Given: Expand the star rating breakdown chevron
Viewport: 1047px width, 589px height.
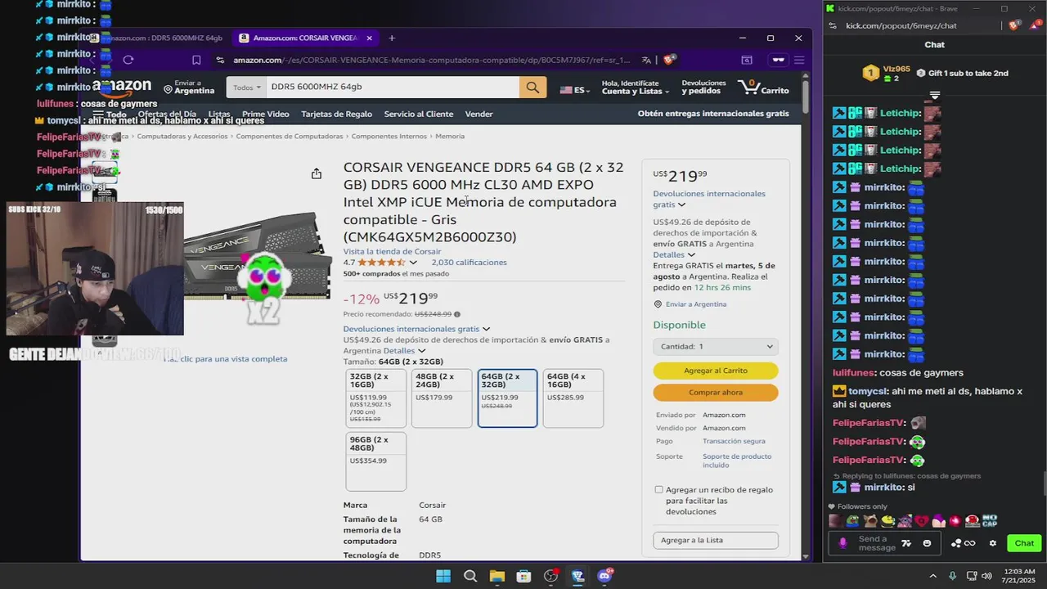Looking at the screenshot, I should [x=413, y=263].
